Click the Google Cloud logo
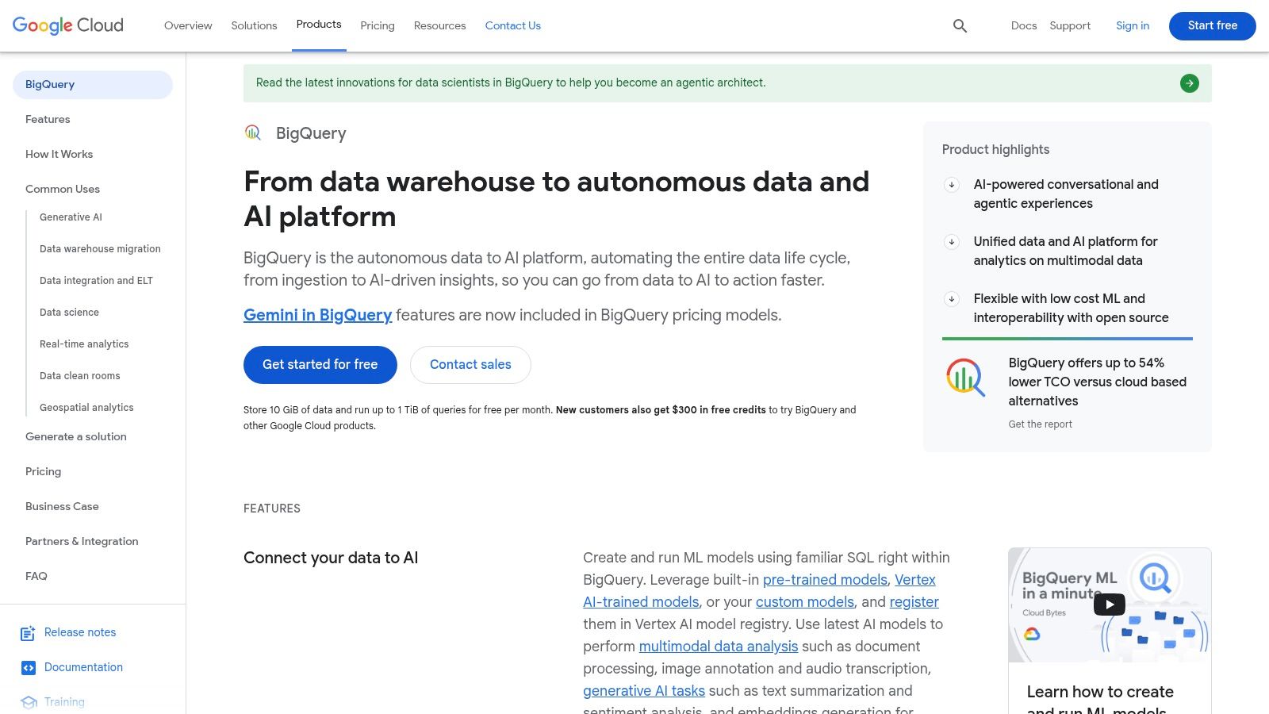 pyautogui.click(x=68, y=25)
